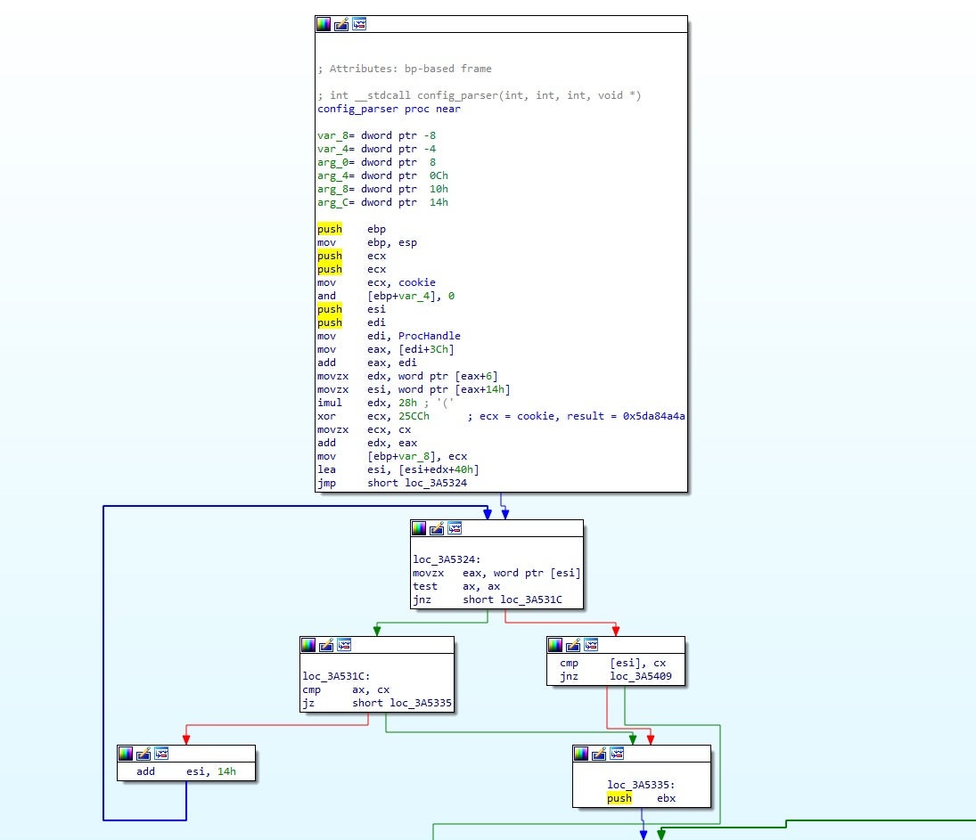This screenshot has height=840, width=976.
Task: Click the third title icon on loc_3A5324 node
Action: pyautogui.click(x=454, y=529)
